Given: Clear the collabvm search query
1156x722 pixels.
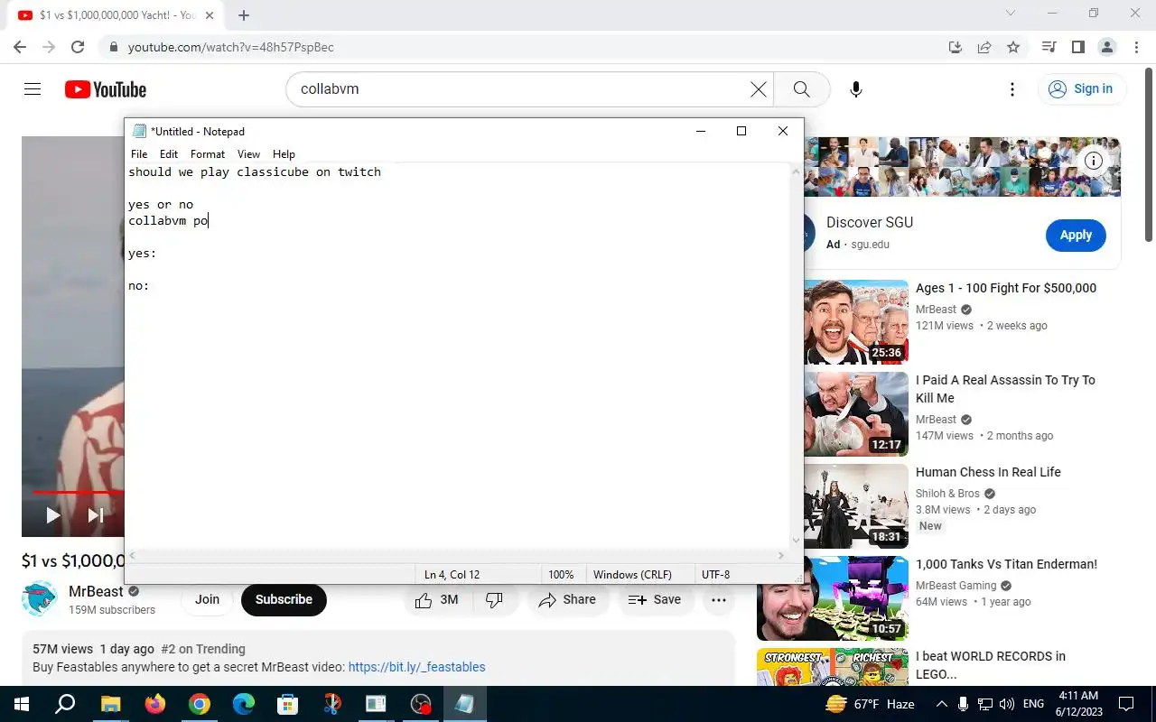Looking at the screenshot, I should 759,89.
